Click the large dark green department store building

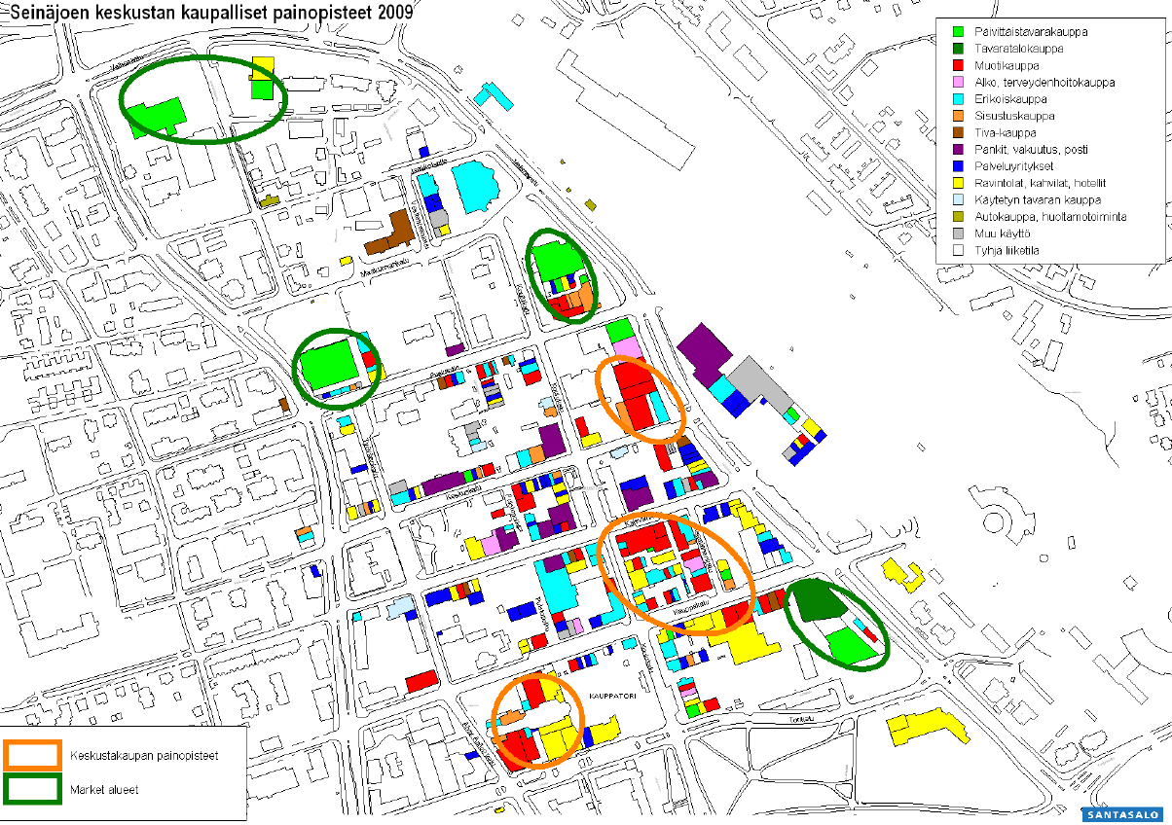coord(821,600)
